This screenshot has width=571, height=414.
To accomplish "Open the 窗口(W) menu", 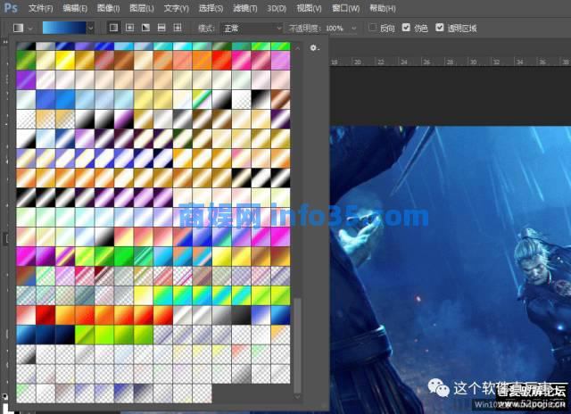I will point(345,8).
